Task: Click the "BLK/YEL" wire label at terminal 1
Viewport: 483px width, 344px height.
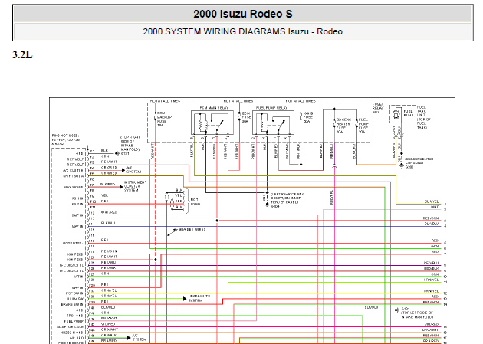Action: (431, 201)
